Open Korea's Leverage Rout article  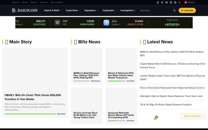[86, 115]
